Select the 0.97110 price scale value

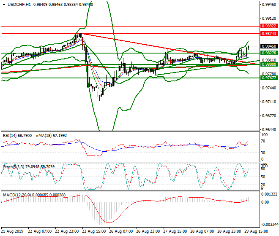pos(269,102)
